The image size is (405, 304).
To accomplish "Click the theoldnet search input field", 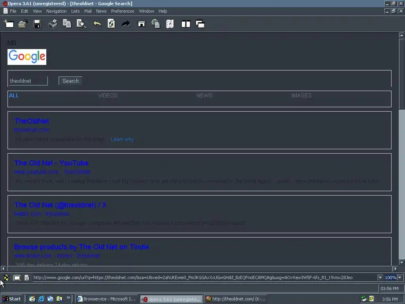I will coord(28,81).
